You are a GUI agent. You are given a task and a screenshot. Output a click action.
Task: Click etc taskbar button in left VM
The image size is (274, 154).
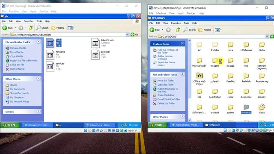(68, 125)
